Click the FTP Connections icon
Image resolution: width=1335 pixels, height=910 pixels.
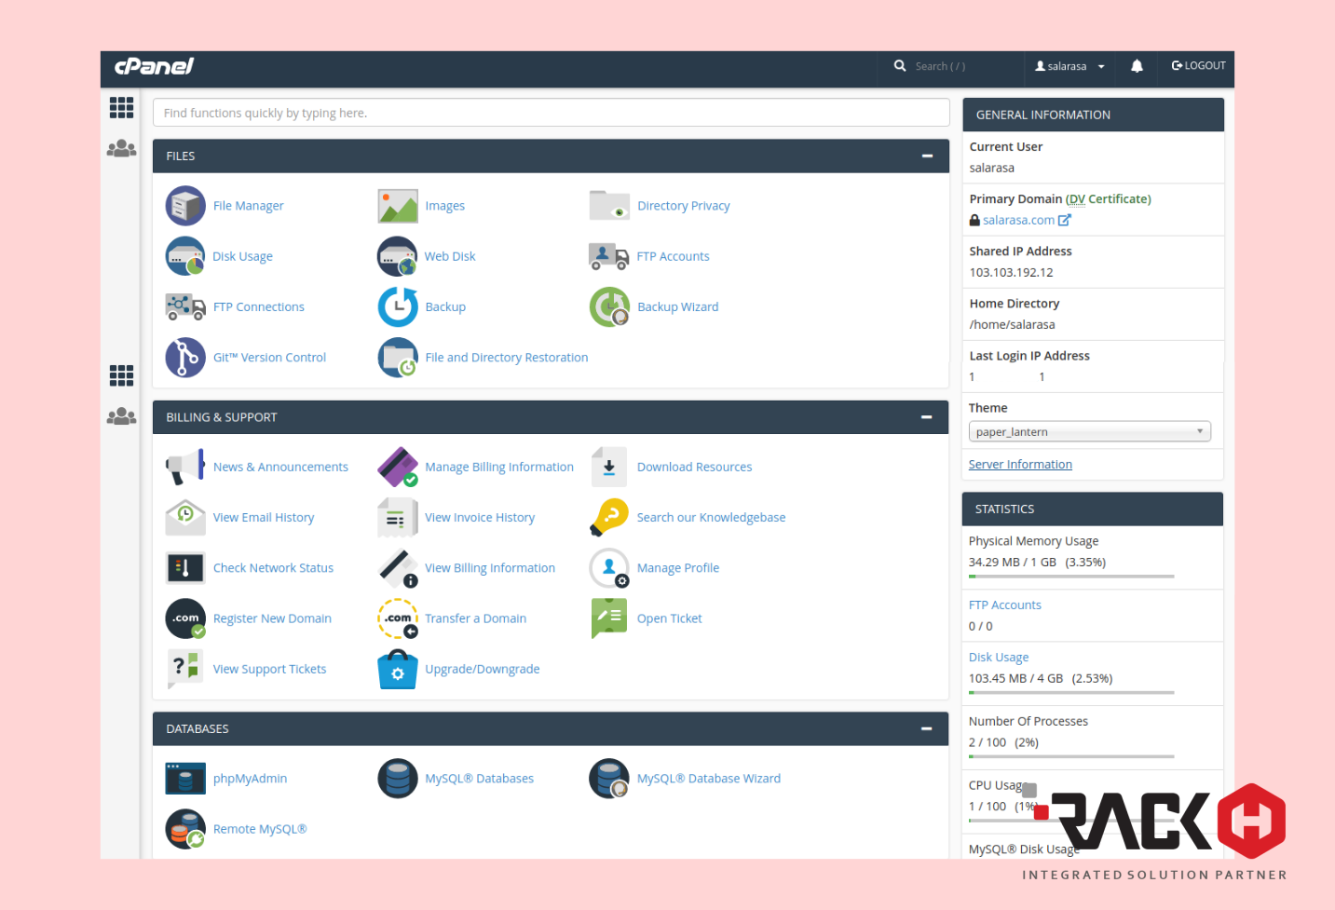coord(185,306)
